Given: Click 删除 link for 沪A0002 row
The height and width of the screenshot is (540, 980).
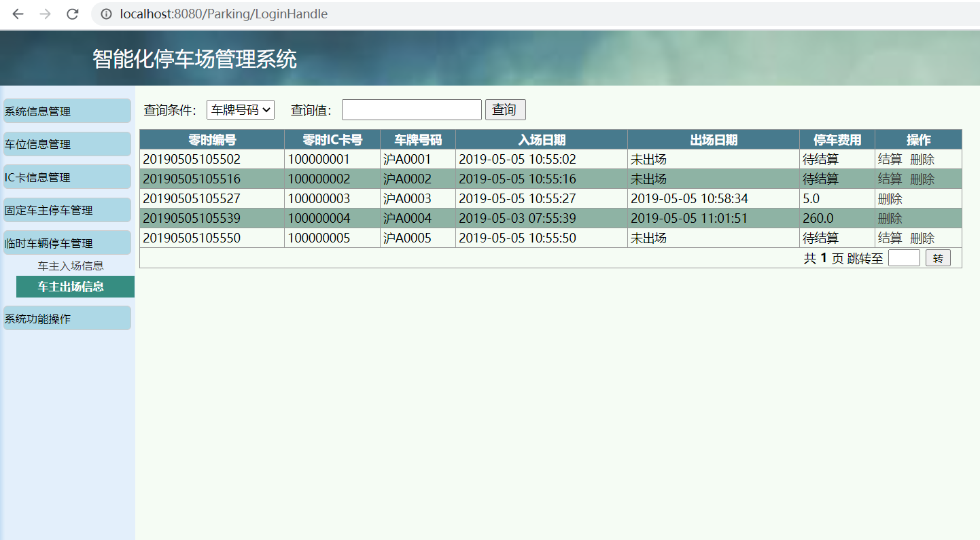Looking at the screenshot, I should coord(922,179).
